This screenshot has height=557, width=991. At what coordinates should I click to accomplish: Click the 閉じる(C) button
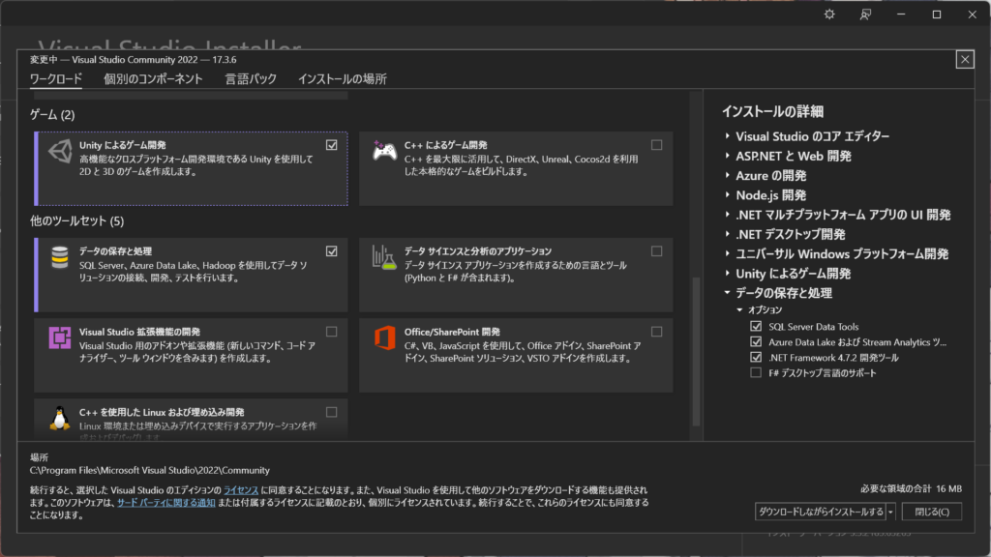[932, 512]
